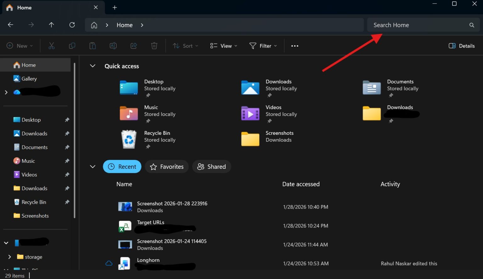Sort by Date accessed column
The width and height of the screenshot is (483, 279).
pyautogui.click(x=301, y=184)
